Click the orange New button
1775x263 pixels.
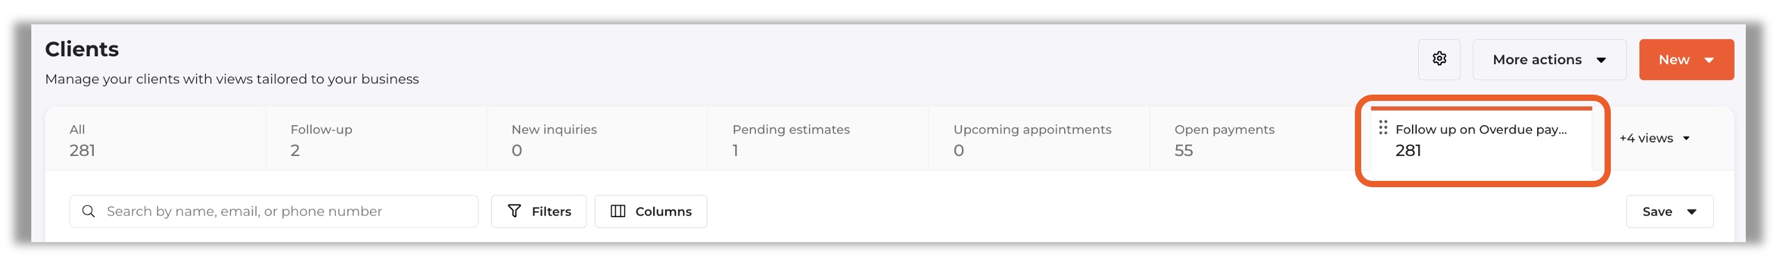point(1686,59)
